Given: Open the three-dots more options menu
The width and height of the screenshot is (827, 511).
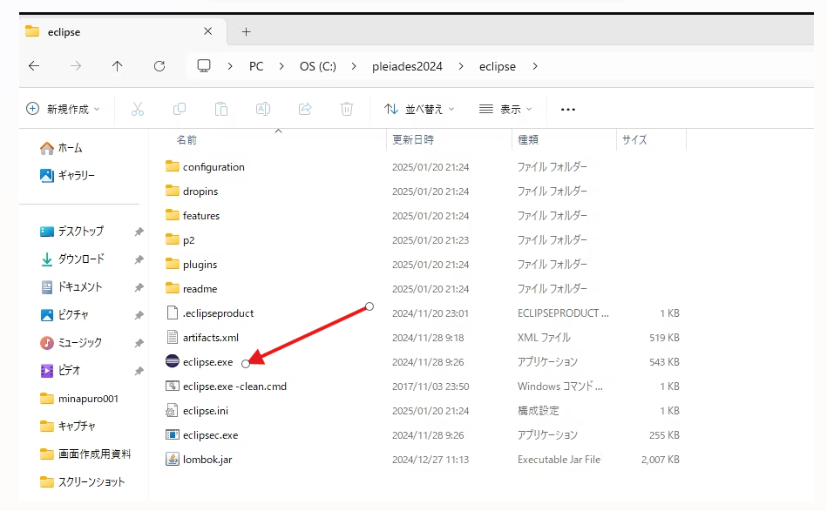Looking at the screenshot, I should [568, 110].
